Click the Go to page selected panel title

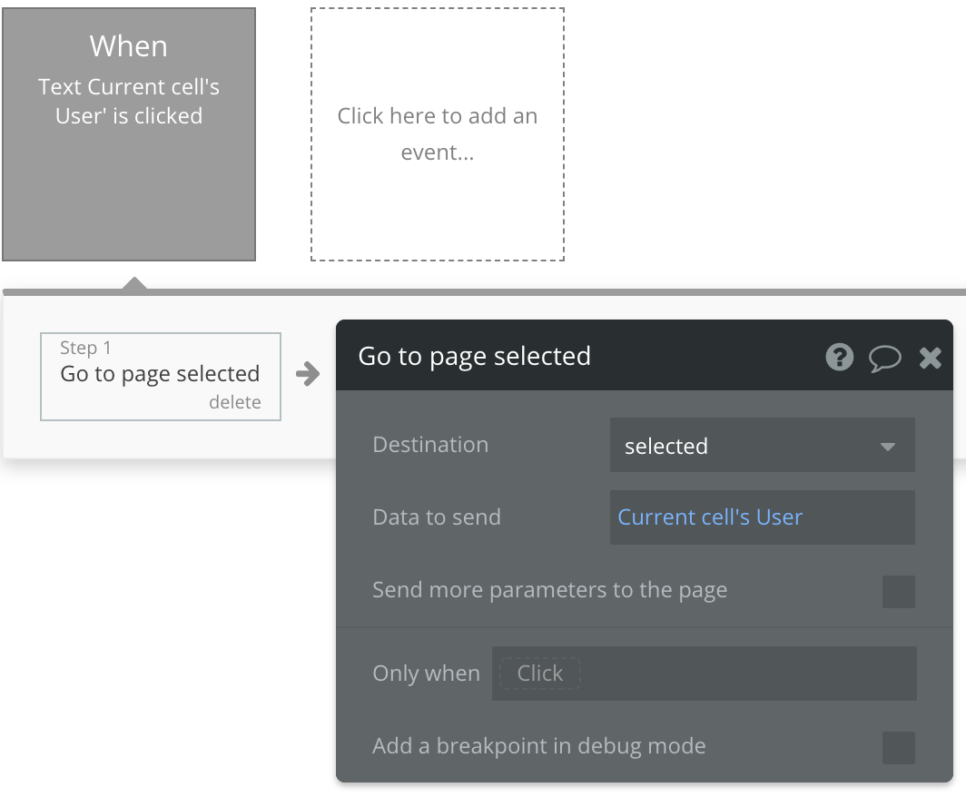[x=474, y=356]
